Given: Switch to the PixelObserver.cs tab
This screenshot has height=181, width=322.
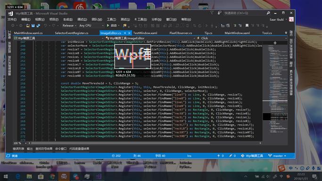Looking at the screenshot, I should point(181,33).
